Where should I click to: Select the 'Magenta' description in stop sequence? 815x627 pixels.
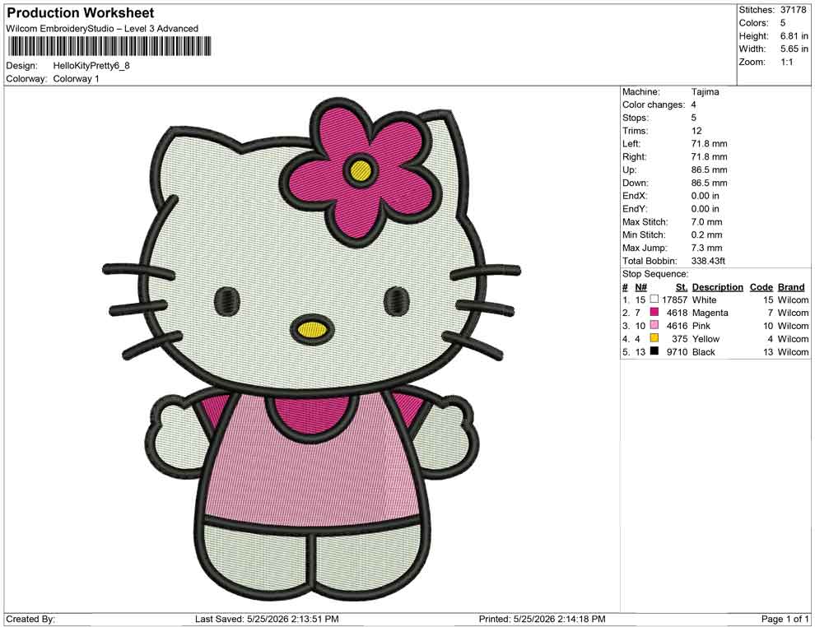tap(710, 313)
